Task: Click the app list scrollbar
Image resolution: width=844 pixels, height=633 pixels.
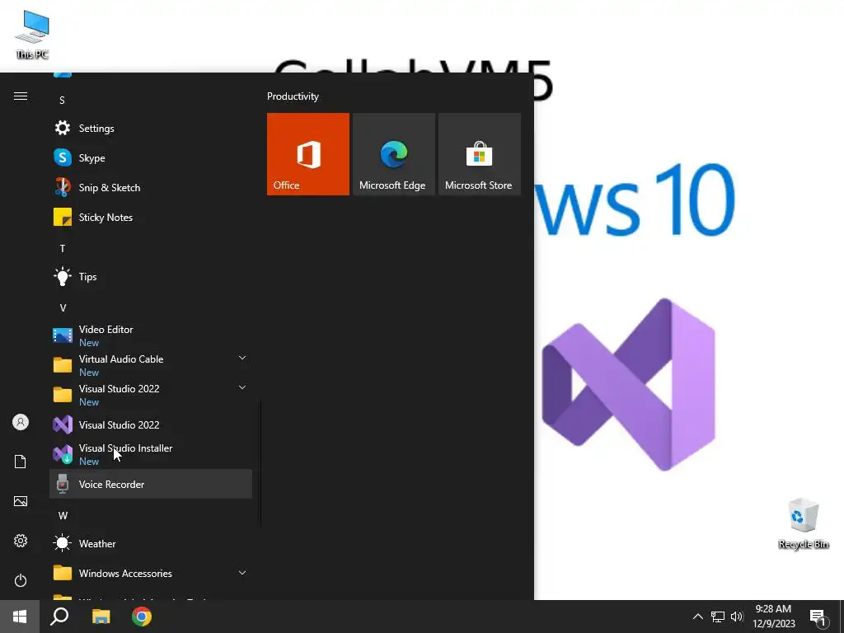Action: 260,462
